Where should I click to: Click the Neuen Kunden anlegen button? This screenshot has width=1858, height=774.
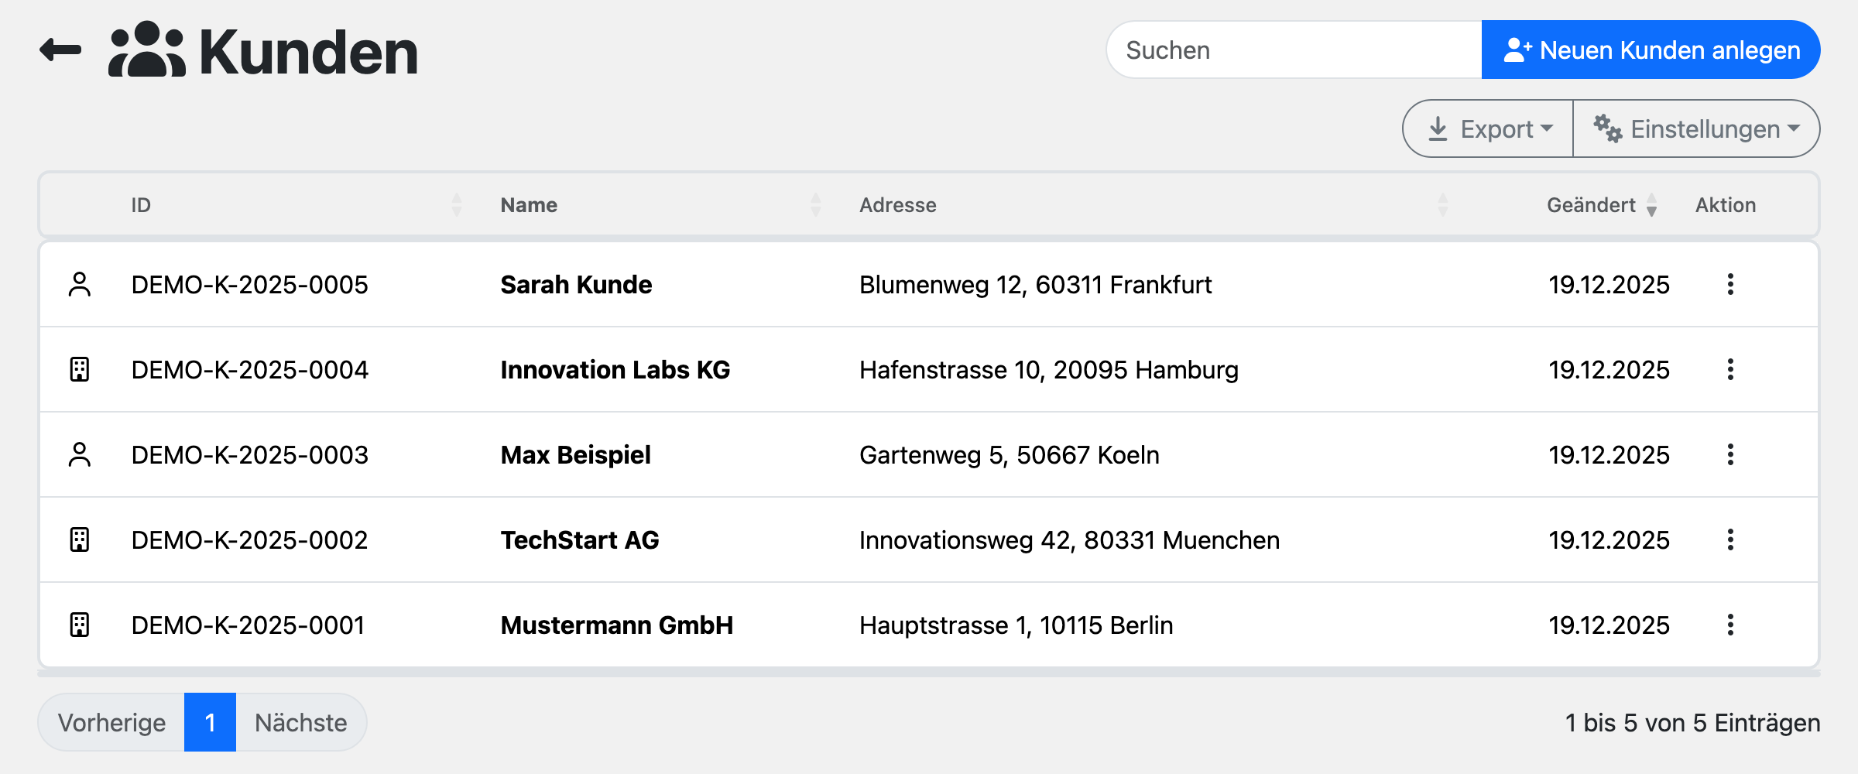coord(1651,50)
